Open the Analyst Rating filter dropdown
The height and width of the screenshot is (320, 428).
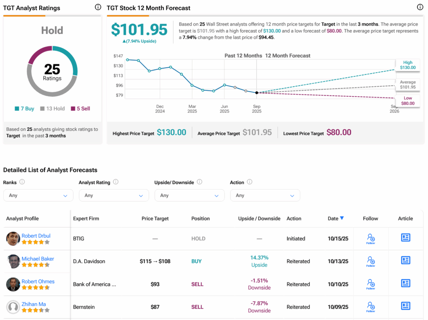tap(114, 195)
